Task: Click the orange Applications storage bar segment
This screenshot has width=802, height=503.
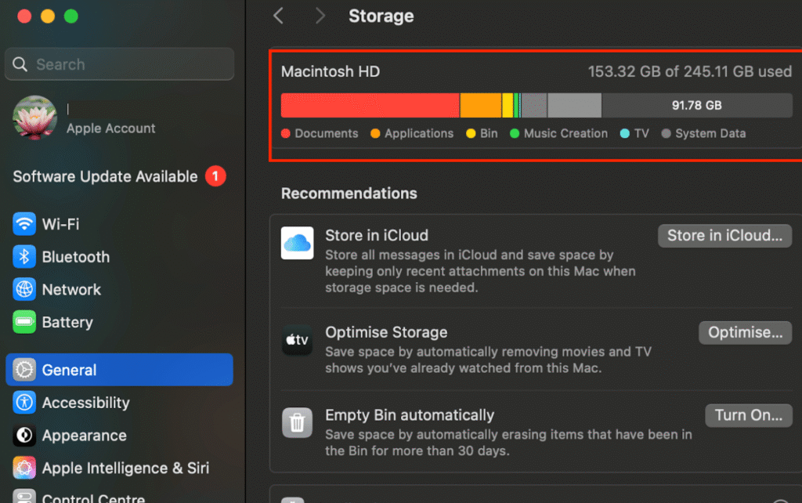Action: click(481, 105)
